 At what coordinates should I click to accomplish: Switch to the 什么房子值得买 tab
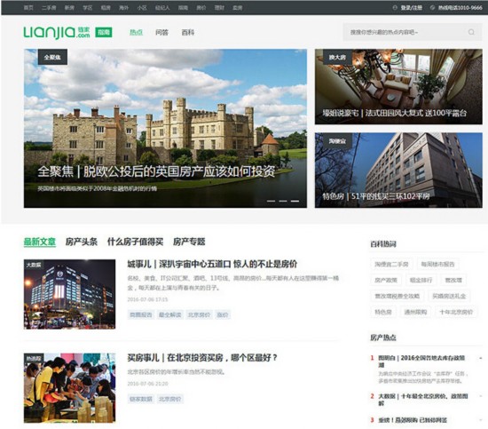pos(135,242)
